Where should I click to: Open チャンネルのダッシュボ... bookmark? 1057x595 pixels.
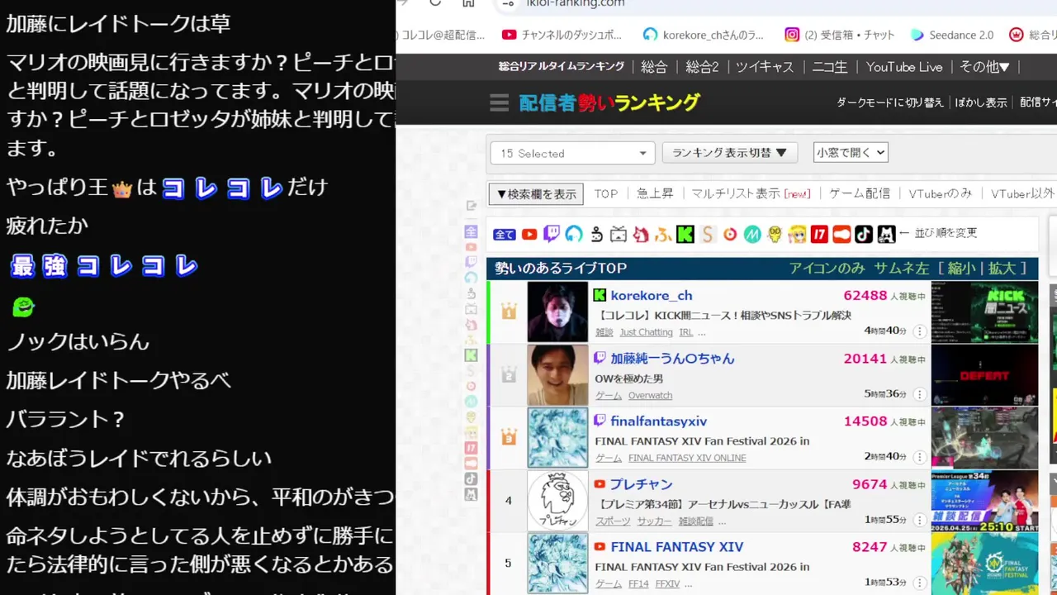pos(562,35)
